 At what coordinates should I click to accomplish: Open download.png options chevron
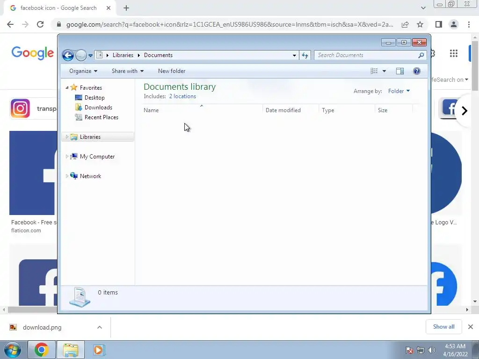pyautogui.click(x=100, y=327)
